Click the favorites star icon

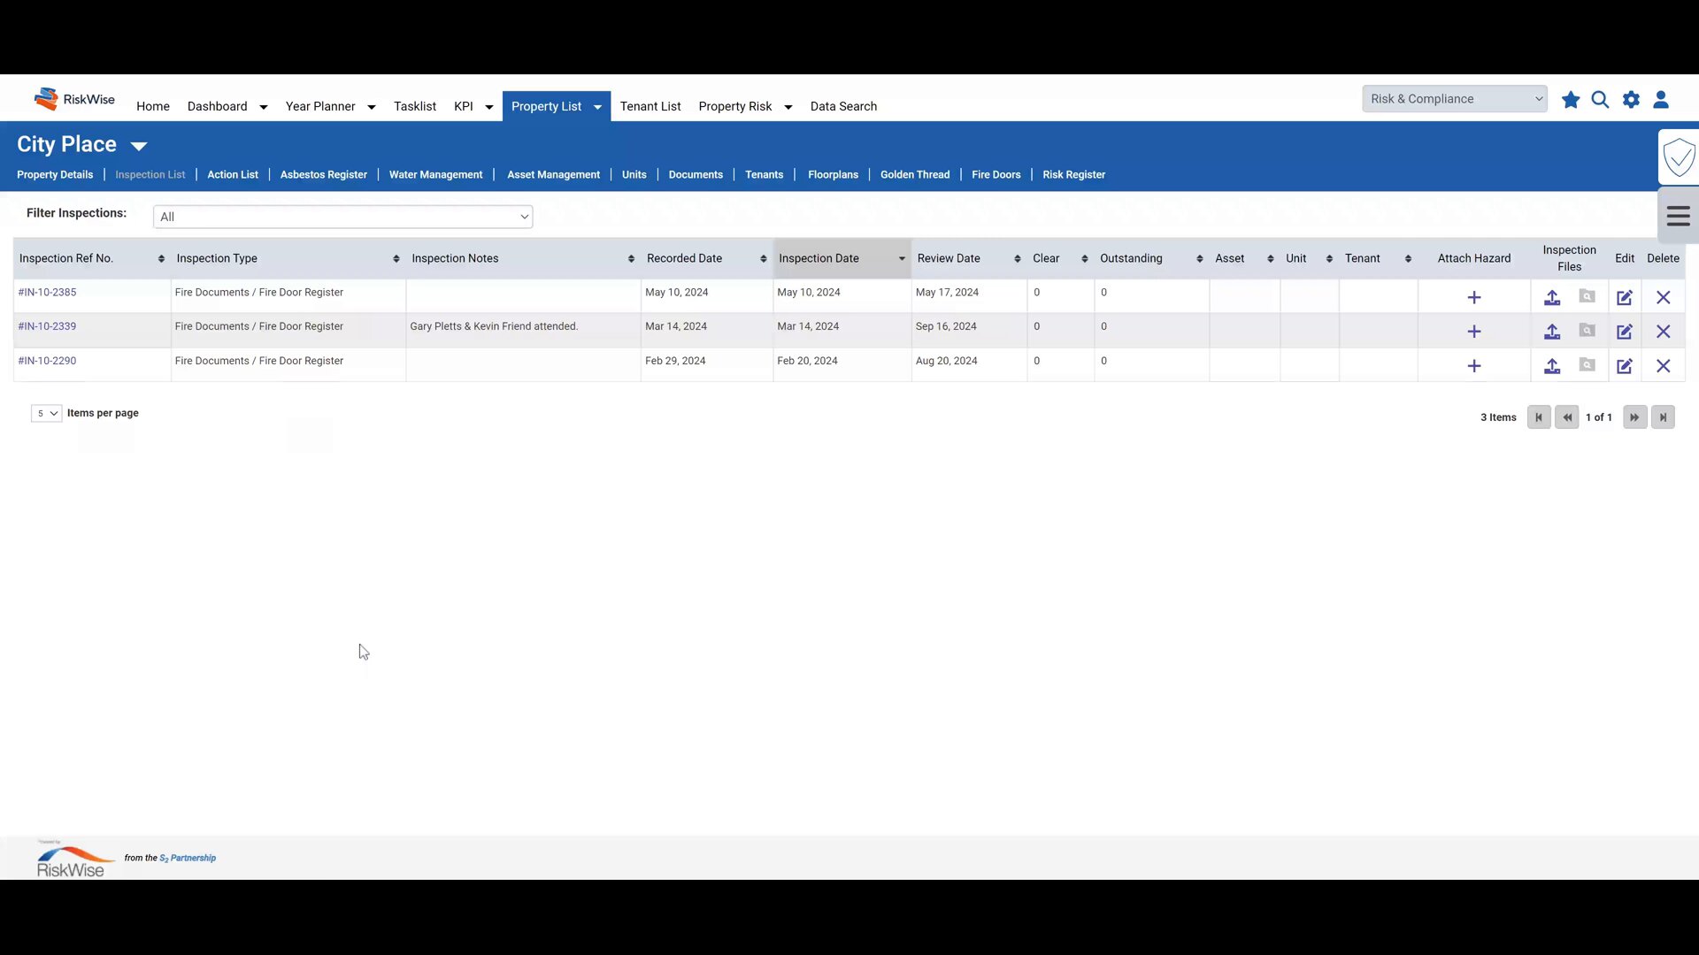coord(1571,100)
